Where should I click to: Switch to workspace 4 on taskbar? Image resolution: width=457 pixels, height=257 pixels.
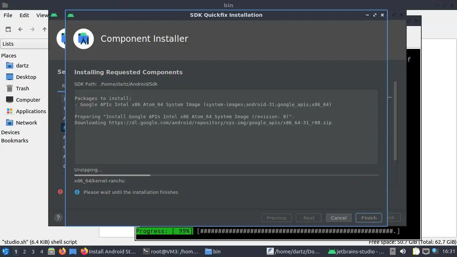(x=41, y=252)
